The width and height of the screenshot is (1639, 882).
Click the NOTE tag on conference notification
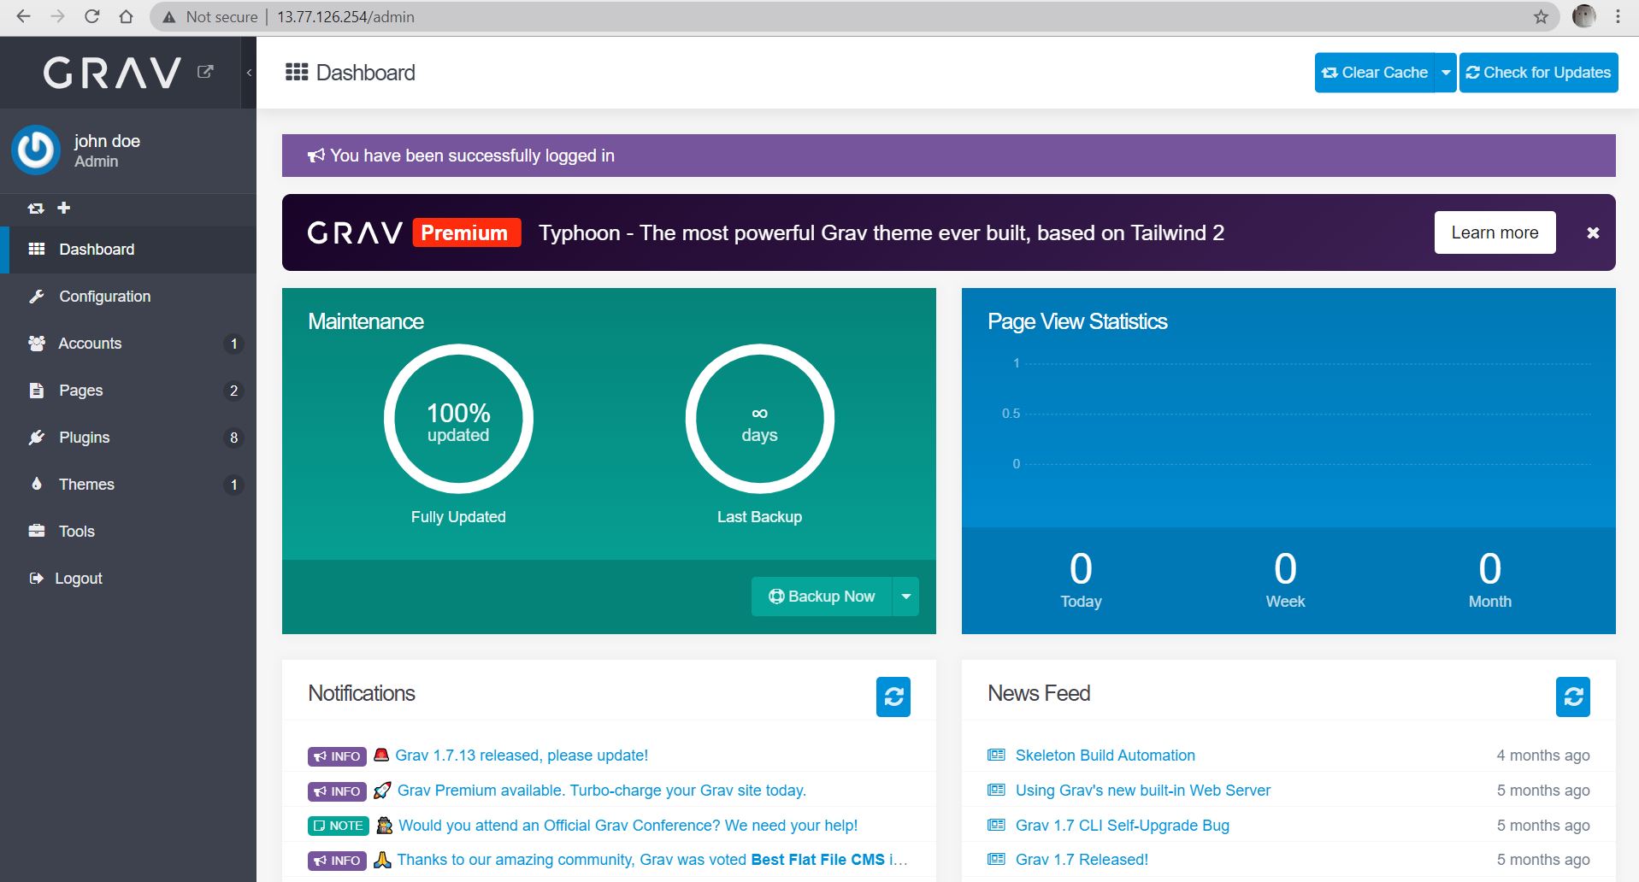coord(338,826)
